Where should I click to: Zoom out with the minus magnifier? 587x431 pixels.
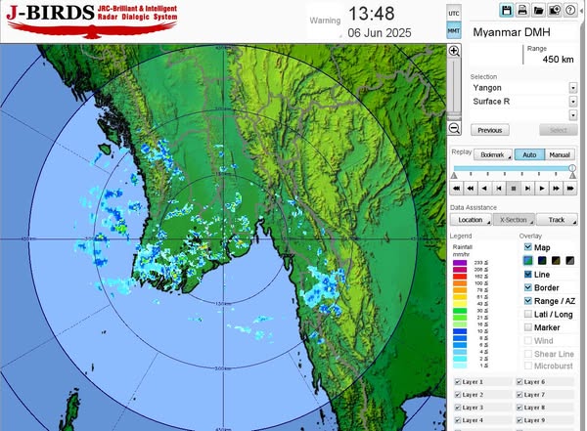coord(454,128)
